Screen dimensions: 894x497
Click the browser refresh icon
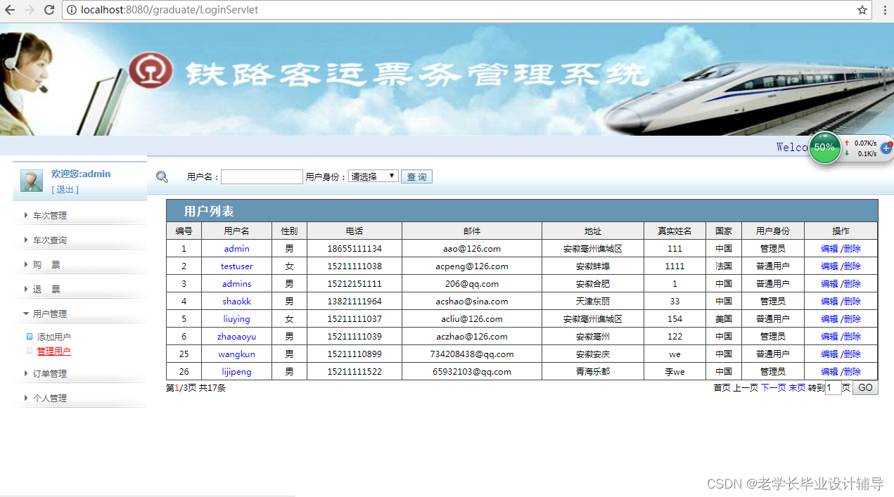(49, 10)
